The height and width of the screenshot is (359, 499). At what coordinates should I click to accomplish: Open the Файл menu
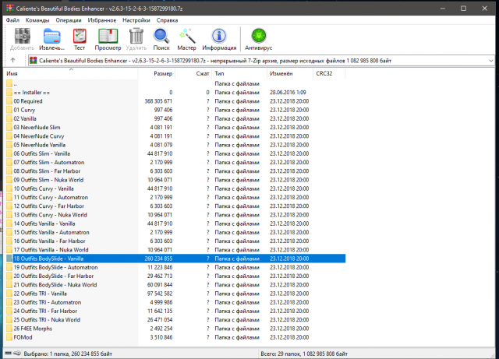13,19
